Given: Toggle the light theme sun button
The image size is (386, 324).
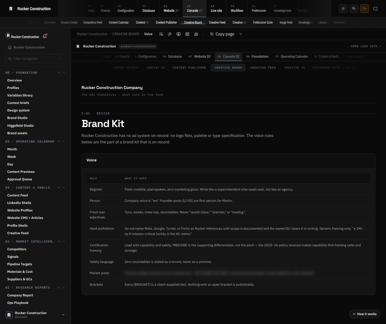Looking at the screenshot, I should tap(343, 9).
